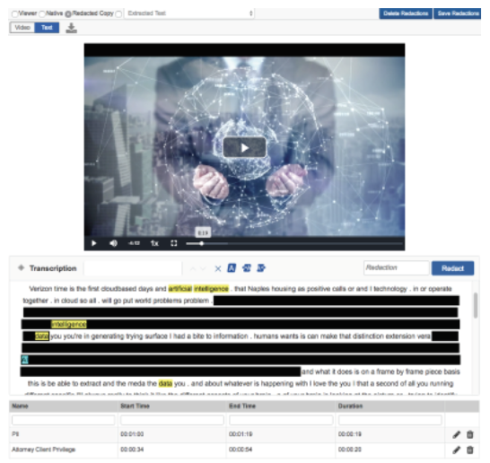Clear transcription search with the X icon
The image size is (490, 463).
218,268
